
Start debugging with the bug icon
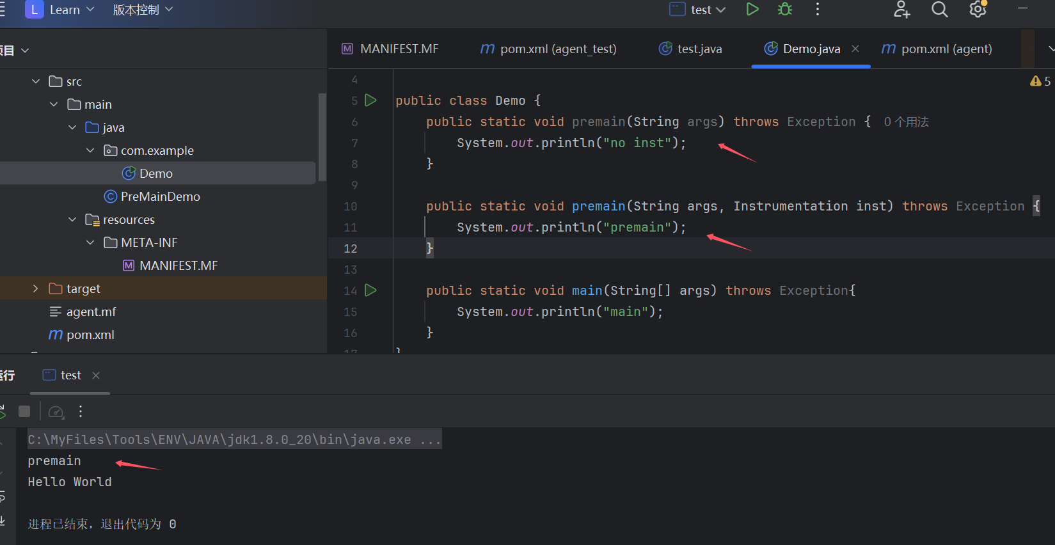coord(785,10)
